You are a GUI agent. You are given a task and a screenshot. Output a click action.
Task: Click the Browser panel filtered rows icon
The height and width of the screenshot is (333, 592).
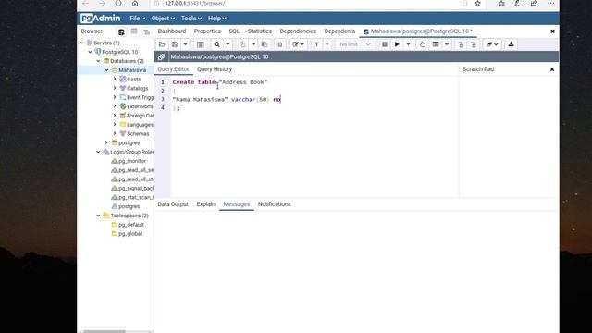click(146, 31)
